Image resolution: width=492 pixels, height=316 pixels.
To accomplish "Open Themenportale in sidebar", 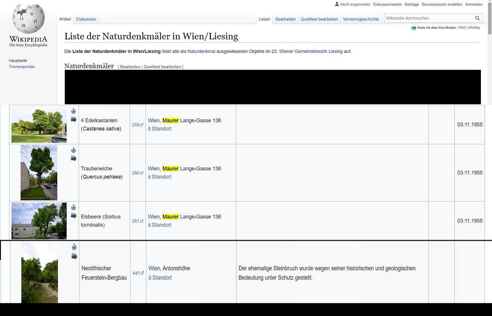I will [22, 67].
